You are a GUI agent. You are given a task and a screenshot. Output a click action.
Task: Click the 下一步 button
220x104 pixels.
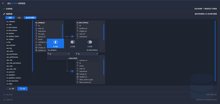(23, 89)
